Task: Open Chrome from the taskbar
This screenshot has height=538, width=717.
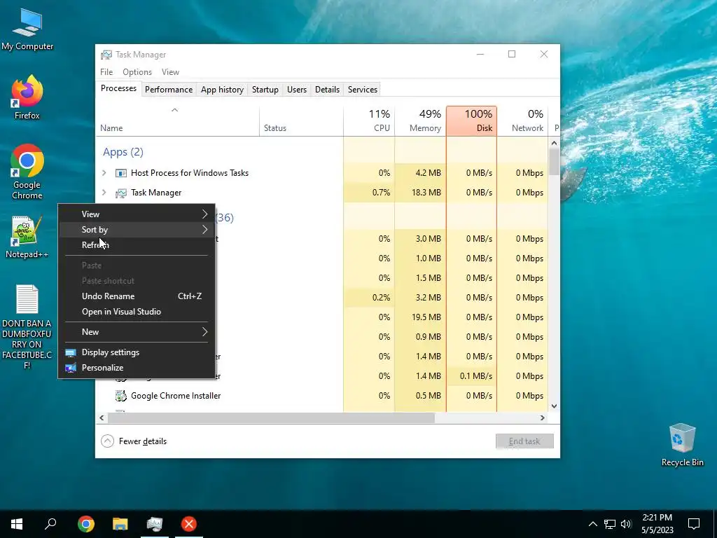Action: 86,524
